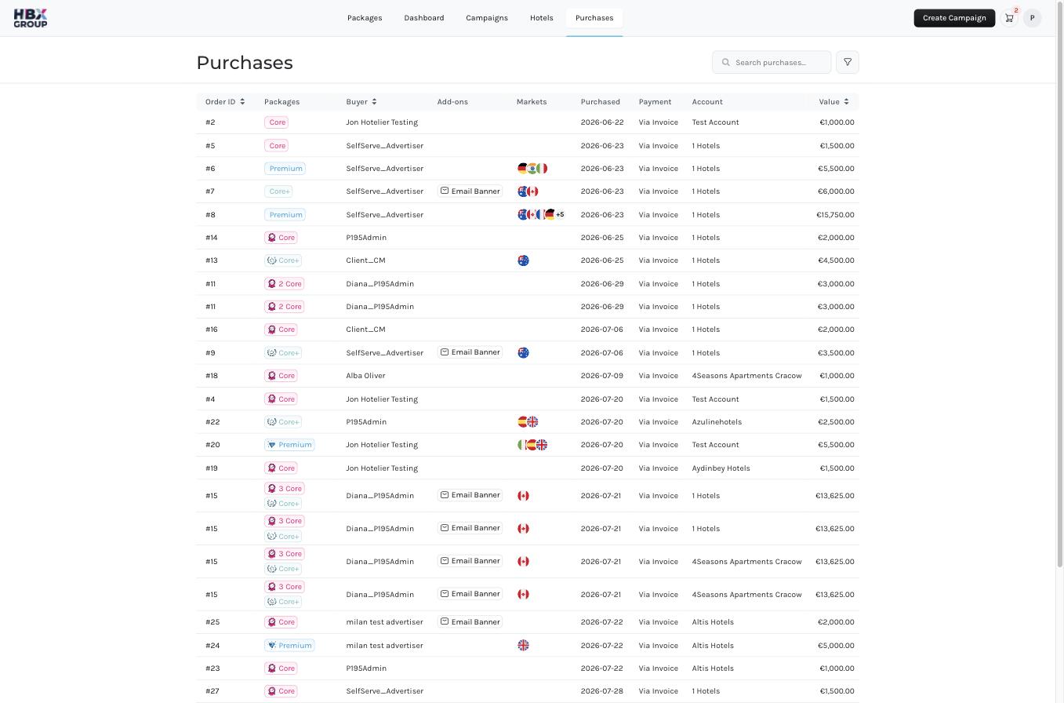Click account Azulinehotels
The height and width of the screenshot is (703, 1064).
coord(717,422)
